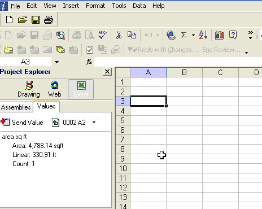Image resolution: width=262 pixels, height=209 pixels.
Task: Open the Insert menu
Action: coord(71,6)
